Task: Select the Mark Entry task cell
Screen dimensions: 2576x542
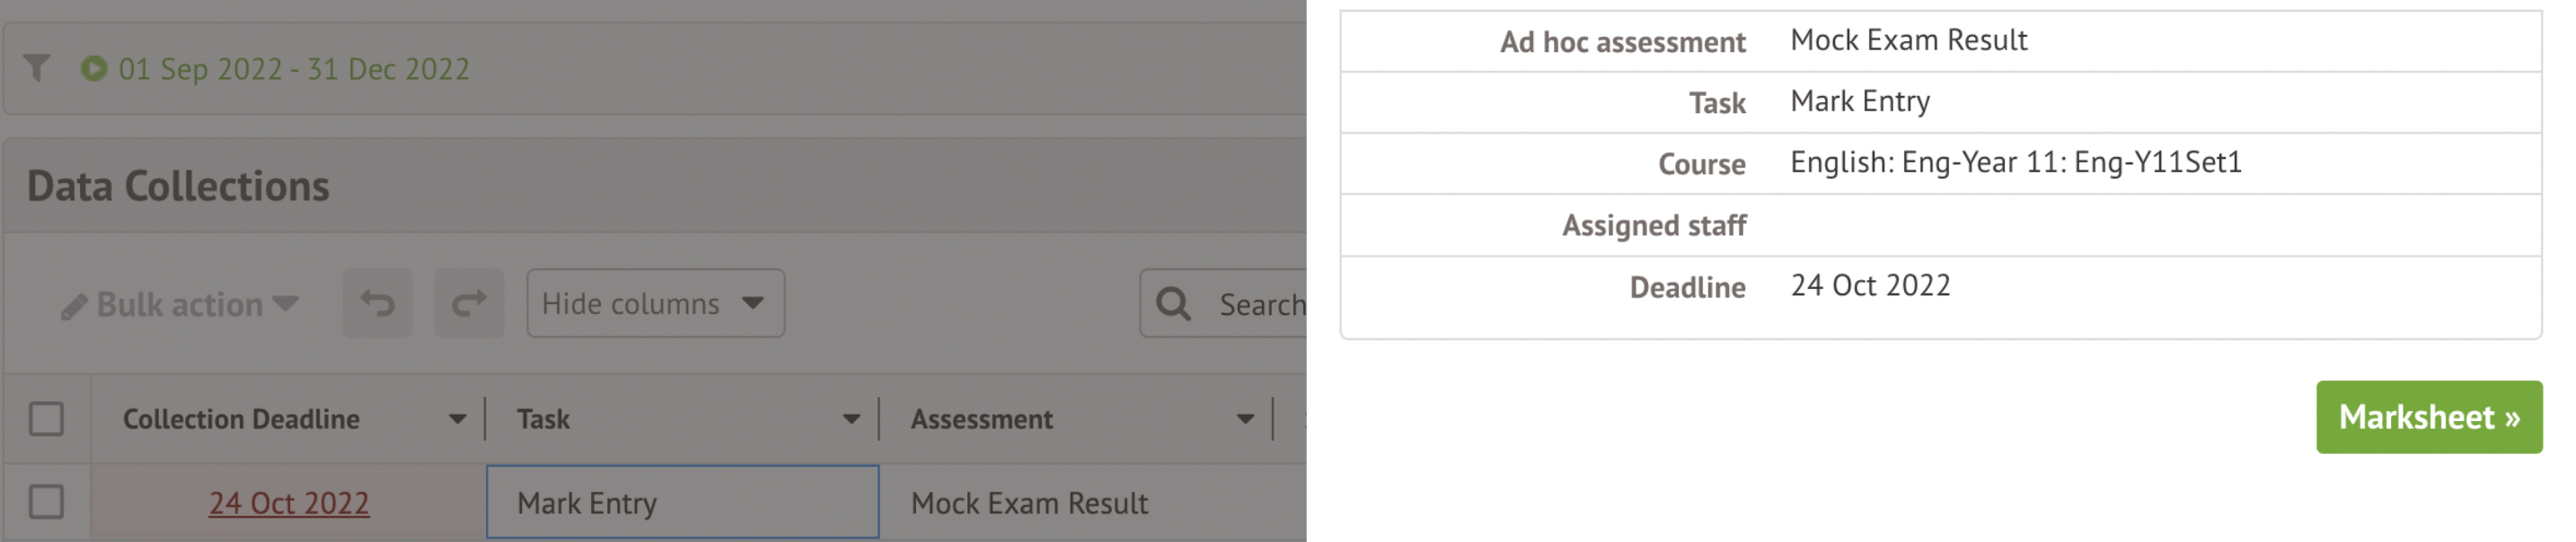Action: (x=683, y=503)
